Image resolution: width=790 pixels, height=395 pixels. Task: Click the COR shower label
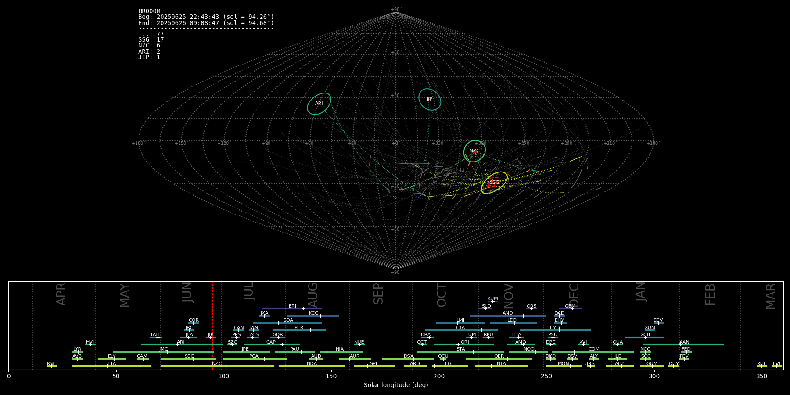[194, 320]
